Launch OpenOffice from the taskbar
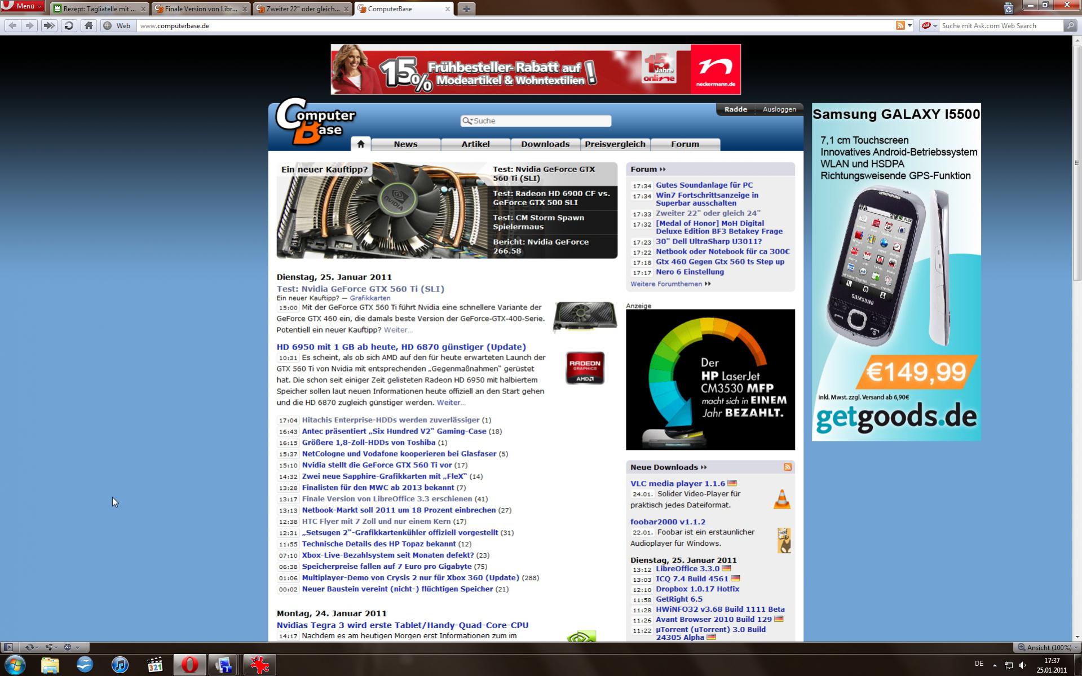Image resolution: width=1082 pixels, height=676 pixels. [85, 665]
